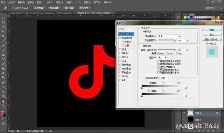This screenshot has width=224, height=133.
Task: Select the Horizontal Type tool
Action: pos(3,87)
